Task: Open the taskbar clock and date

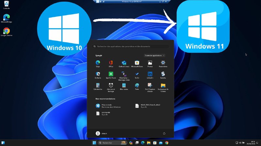Action: [x=251, y=143]
